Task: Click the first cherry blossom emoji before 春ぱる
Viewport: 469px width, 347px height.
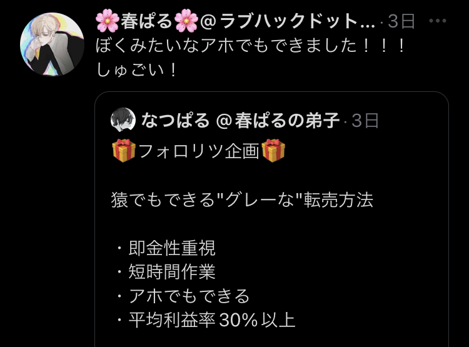Action: pyautogui.click(x=108, y=21)
